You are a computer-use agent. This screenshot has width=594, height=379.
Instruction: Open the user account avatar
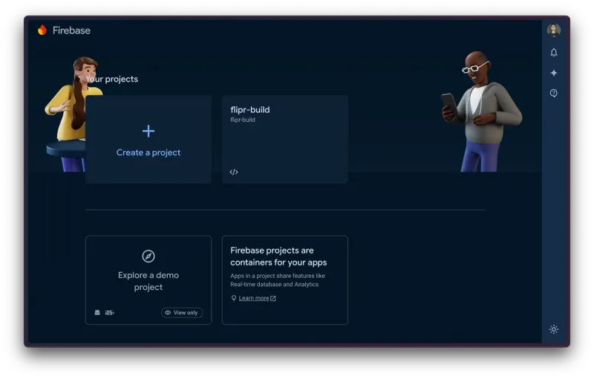coord(553,30)
